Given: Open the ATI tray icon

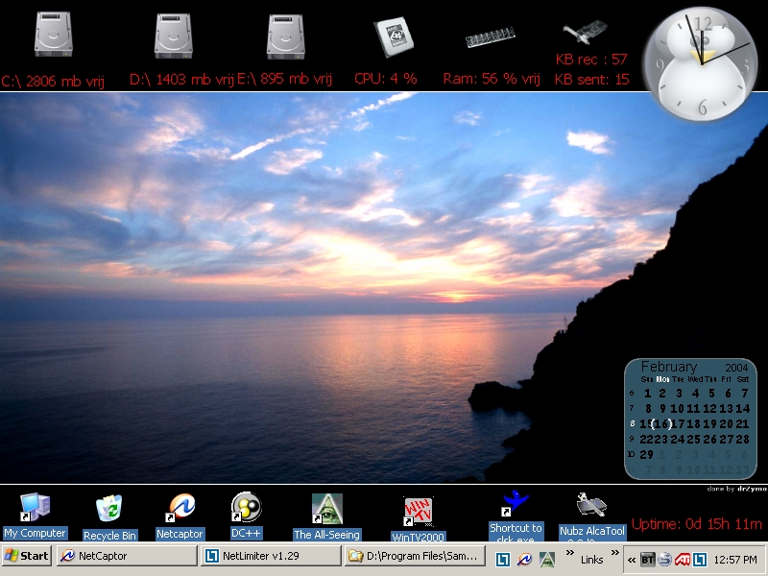Looking at the screenshot, I should coord(683,560).
